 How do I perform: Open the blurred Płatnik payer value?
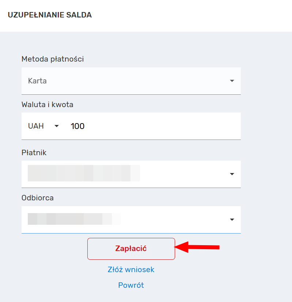tap(84, 173)
